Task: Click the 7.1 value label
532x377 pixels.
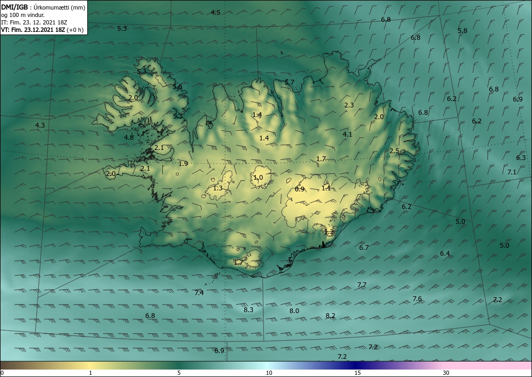Action: (512, 172)
